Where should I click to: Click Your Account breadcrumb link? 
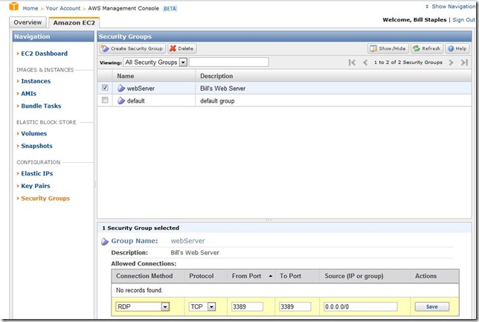click(63, 8)
